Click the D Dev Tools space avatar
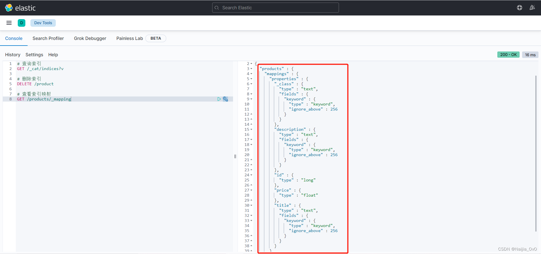The image size is (541, 254). (21, 23)
